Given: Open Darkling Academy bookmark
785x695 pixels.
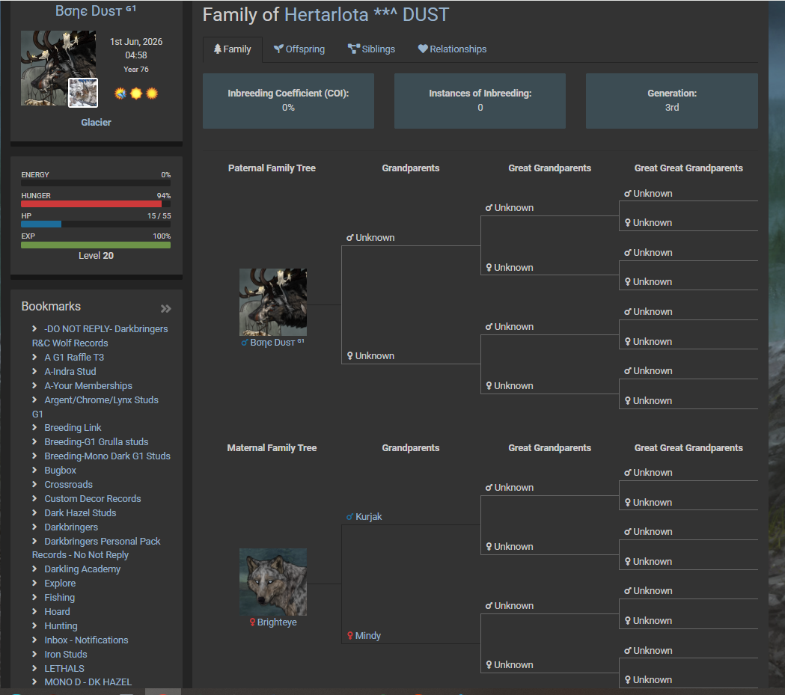Looking at the screenshot, I should (82, 569).
